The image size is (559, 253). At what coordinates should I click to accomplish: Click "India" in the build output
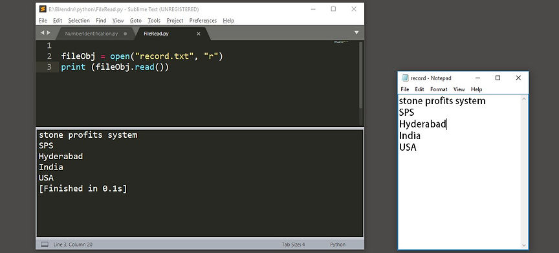51,167
